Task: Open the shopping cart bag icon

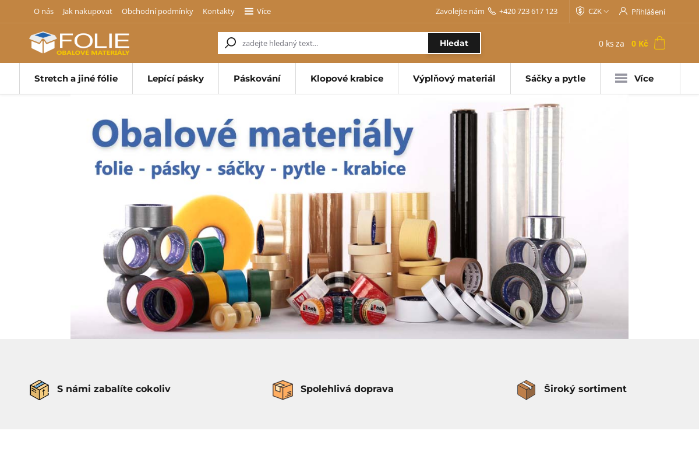Action: (x=659, y=43)
